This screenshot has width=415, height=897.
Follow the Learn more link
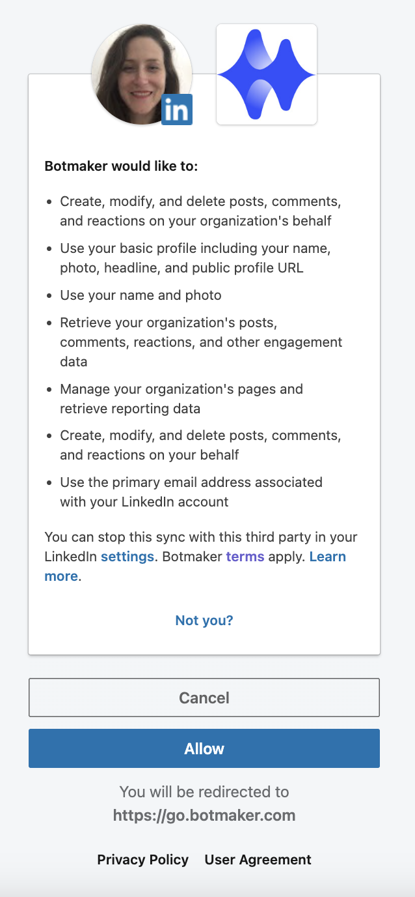tap(195, 566)
